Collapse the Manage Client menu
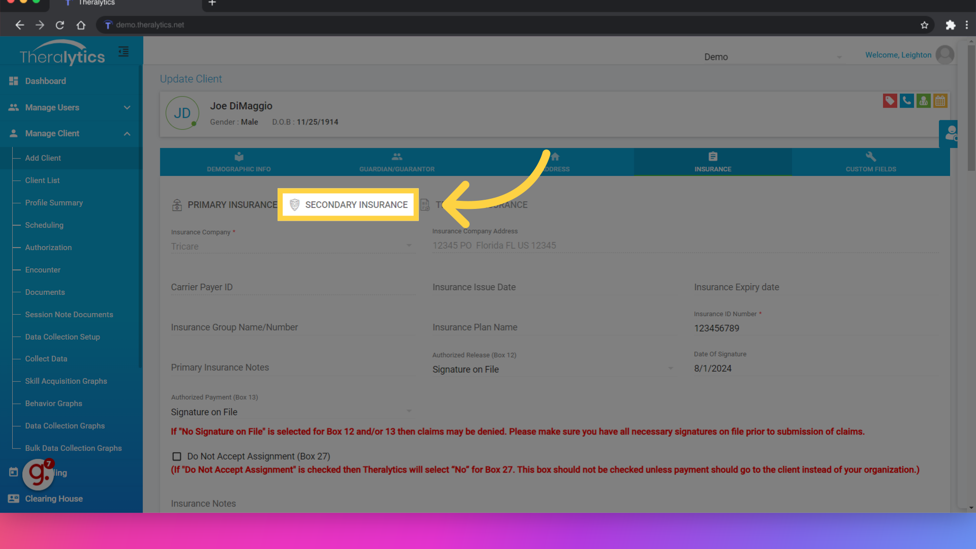The width and height of the screenshot is (976, 549). click(71, 133)
